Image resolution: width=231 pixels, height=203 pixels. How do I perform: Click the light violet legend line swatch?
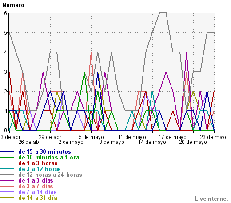coord(7,192)
